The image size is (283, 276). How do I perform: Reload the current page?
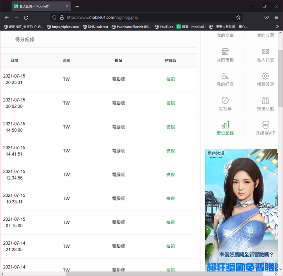[26, 18]
